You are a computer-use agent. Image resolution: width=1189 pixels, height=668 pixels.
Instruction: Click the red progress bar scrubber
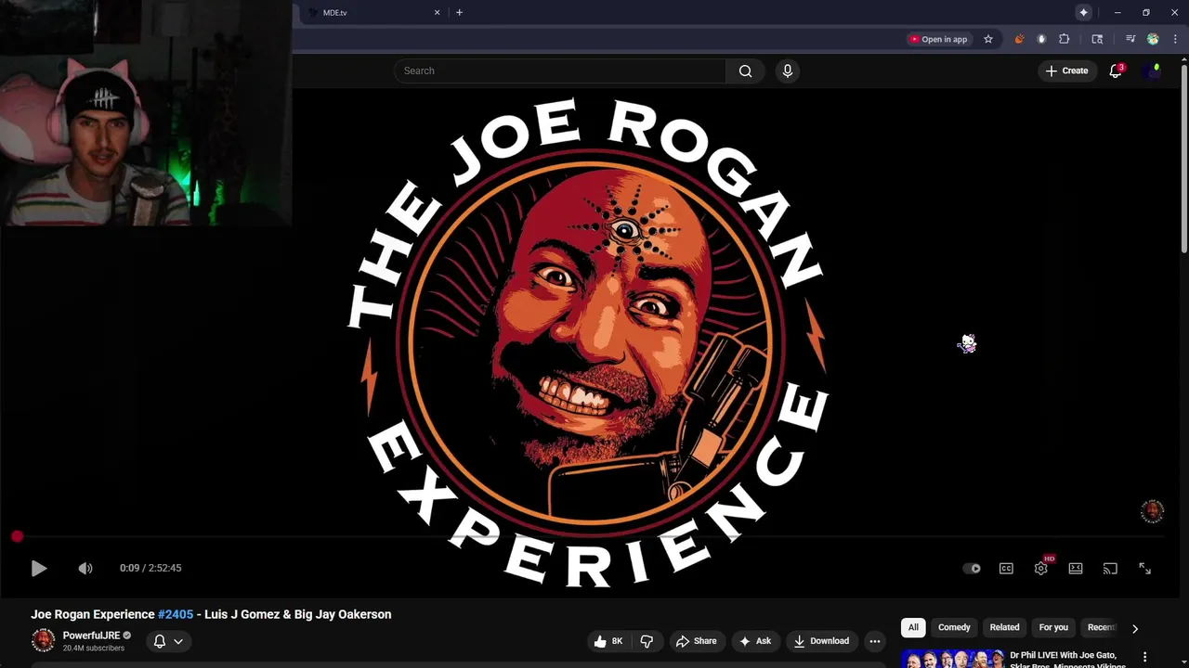tap(17, 537)
